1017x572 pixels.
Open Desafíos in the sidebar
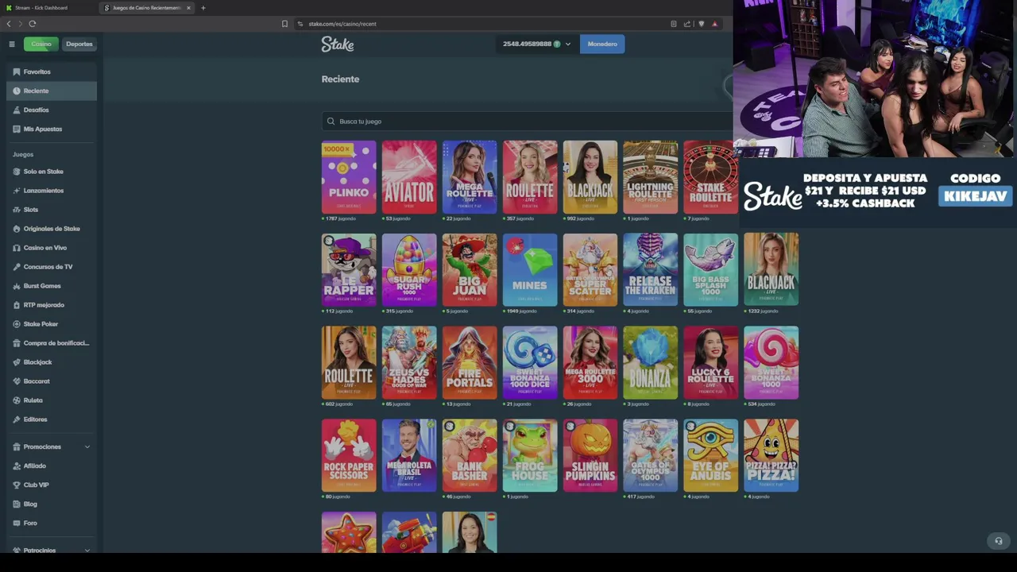[52, 110]
